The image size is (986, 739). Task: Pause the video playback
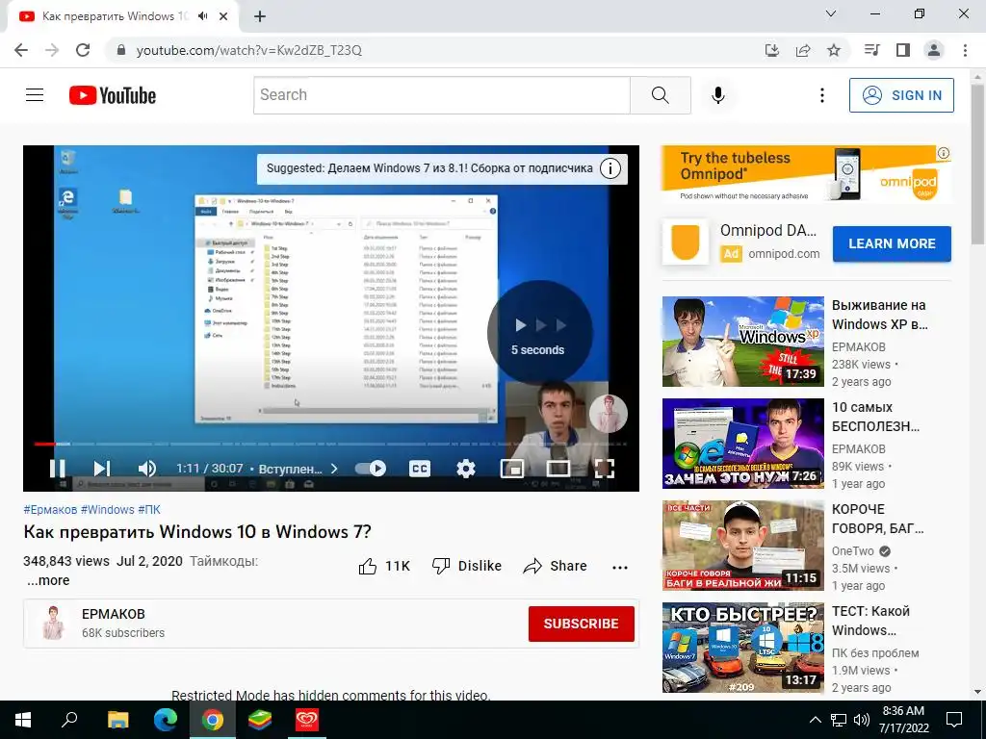point(57,469)
